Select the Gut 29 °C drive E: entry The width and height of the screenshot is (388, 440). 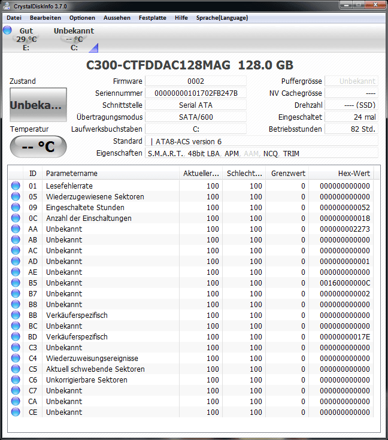point(26,39)
